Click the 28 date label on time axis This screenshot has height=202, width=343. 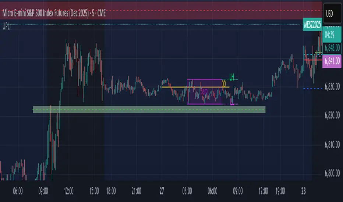click(x=303, y=191)
